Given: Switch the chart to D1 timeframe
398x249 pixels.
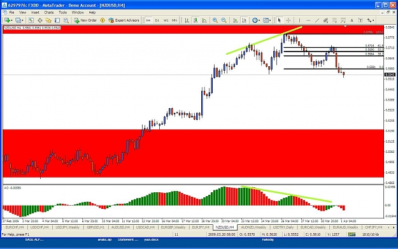Looking at the screenshot, I should click(157, 20).
